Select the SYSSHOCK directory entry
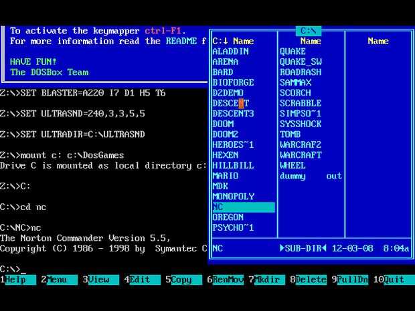Screen dimensions: 415x311 coord(301,124)
